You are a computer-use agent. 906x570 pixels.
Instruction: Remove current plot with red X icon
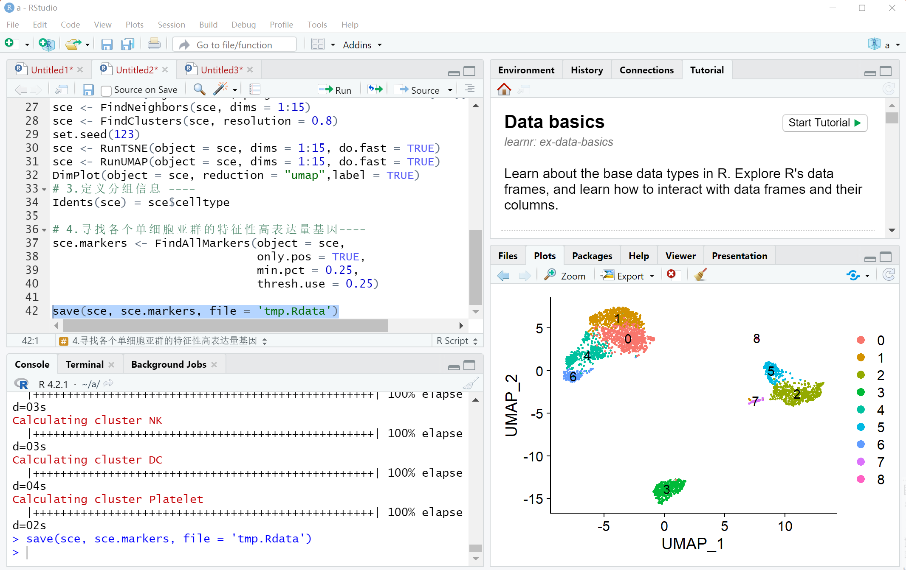click(x=672, y=275)
